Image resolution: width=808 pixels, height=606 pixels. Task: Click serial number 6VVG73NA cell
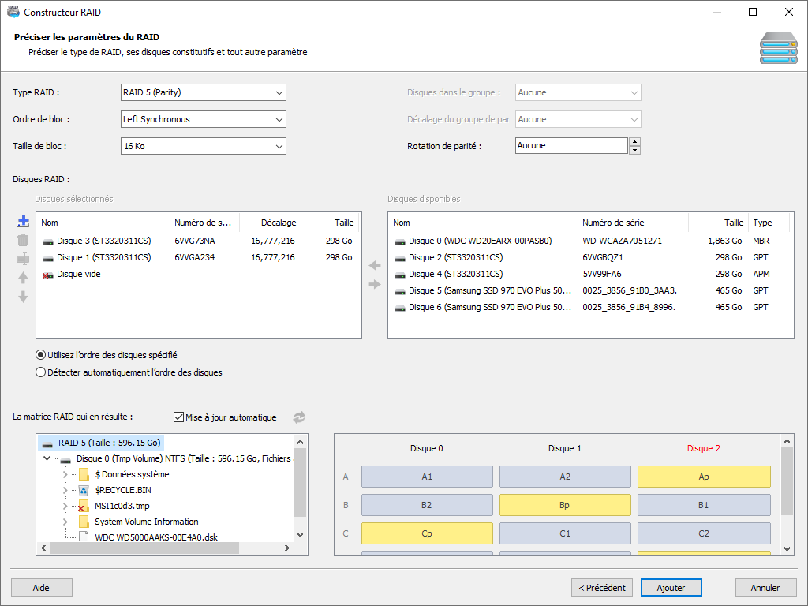click(x=195, y=241)
